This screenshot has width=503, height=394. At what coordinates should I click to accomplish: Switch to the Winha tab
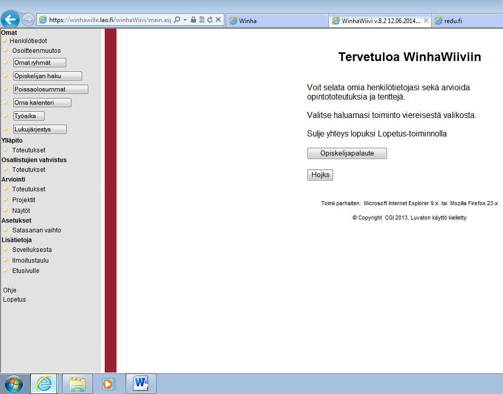click(277, 21)
